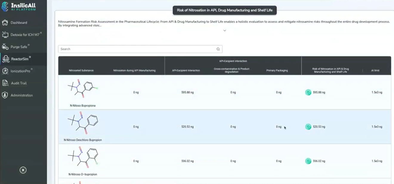Click green status check for 520.53 ng row
Viewport: 394px width, 184px height.
(308, 127)
